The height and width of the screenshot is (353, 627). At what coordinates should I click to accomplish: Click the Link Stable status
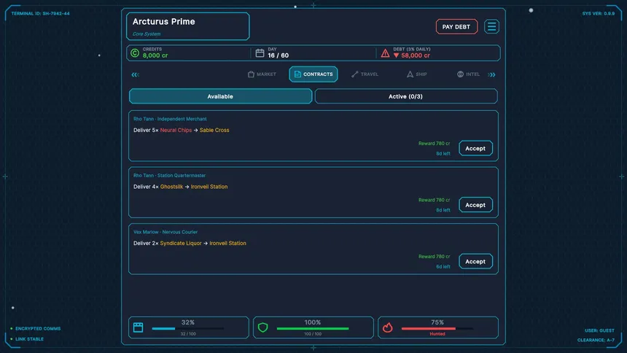[30, 339]
